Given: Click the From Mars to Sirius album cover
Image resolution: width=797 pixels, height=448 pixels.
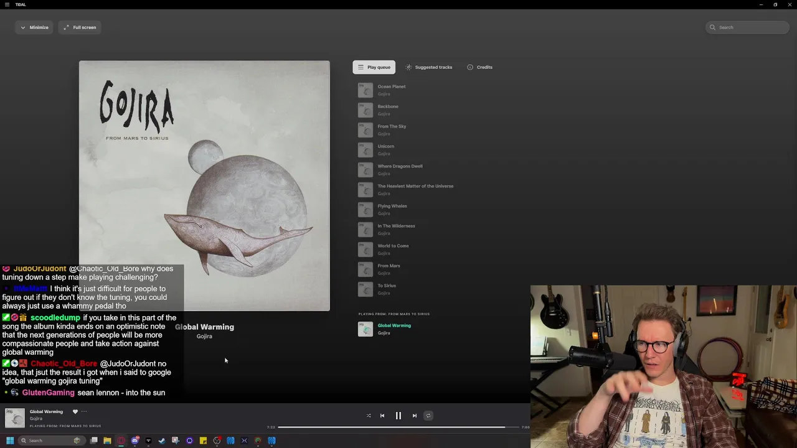Looking at the screenshot, I should [x=204, y=185].
